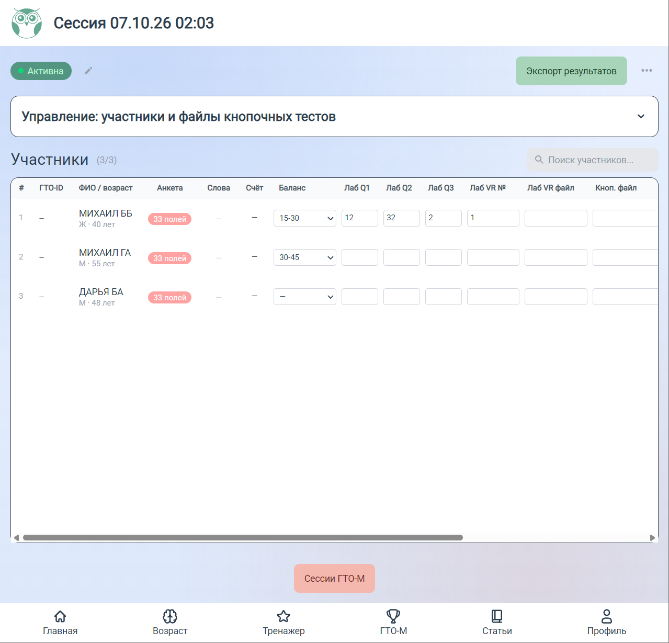Click Кноп. файл field for ДАРЬЯ БА

(625, 297)
